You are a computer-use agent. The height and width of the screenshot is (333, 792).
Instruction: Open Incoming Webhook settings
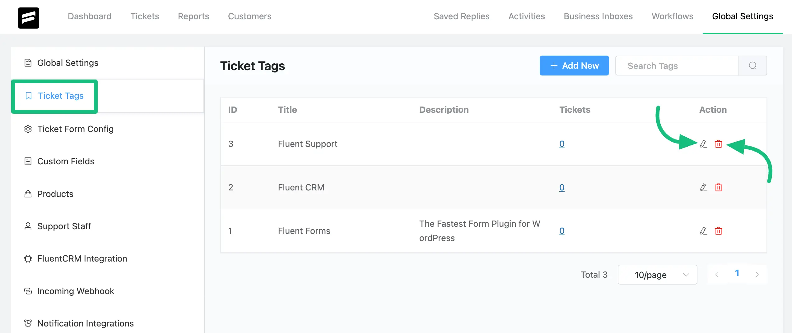click(107, 291)
